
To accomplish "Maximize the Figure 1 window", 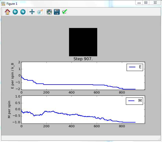I will (x=146, y=2).
